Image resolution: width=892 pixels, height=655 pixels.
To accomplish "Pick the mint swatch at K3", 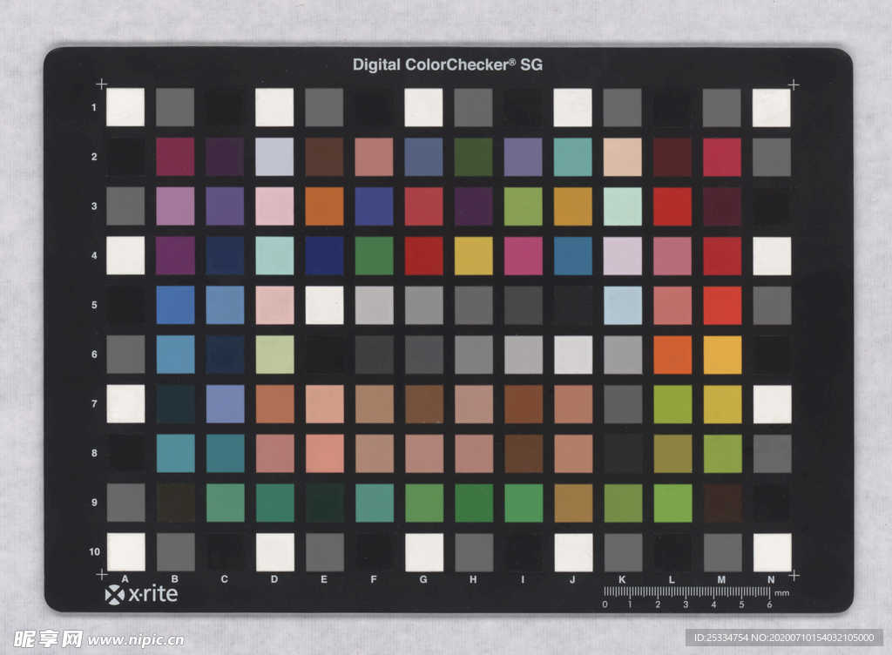I will (x=622, y=206).
